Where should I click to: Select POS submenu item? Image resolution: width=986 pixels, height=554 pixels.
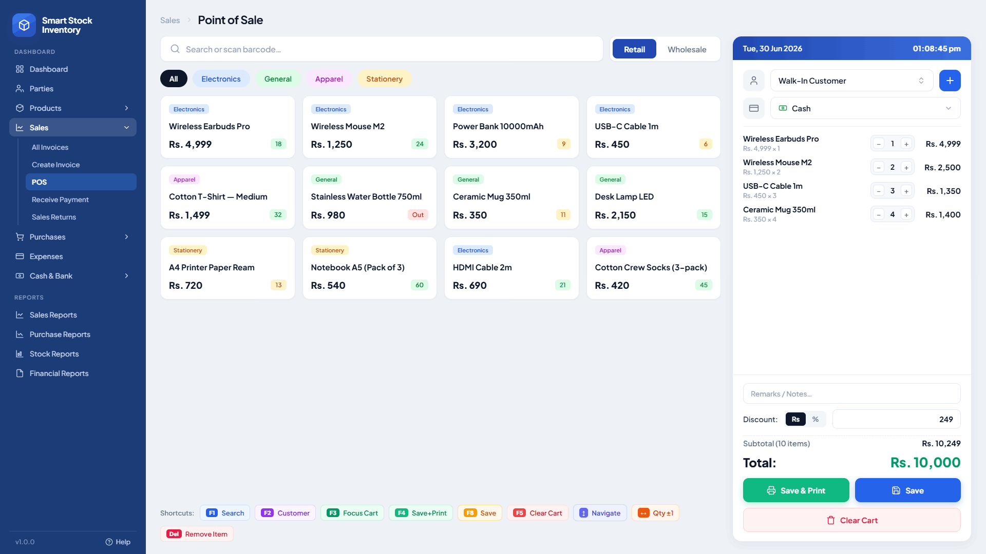coord(81,182)
